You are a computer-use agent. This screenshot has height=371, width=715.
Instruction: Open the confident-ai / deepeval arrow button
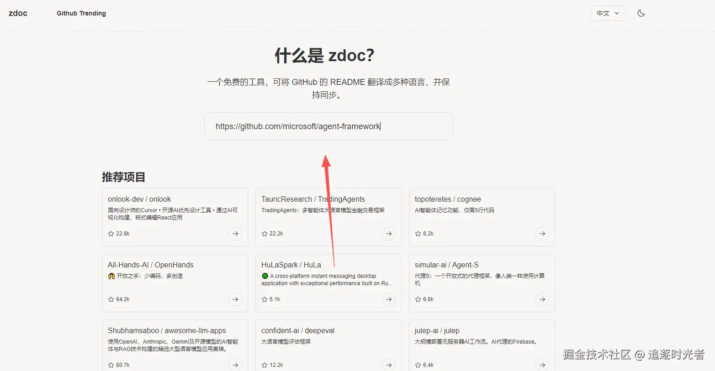[389, 365]
